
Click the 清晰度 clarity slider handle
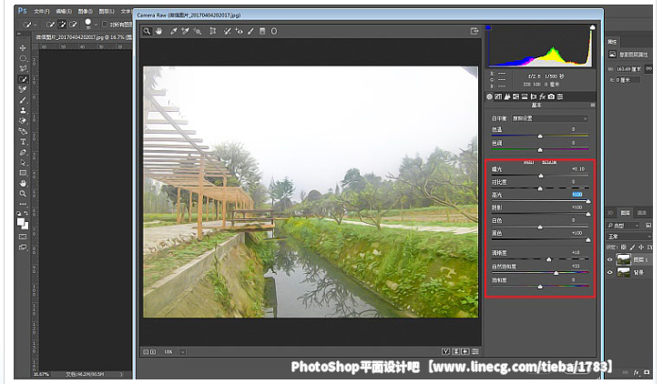[x=549, y=259]
